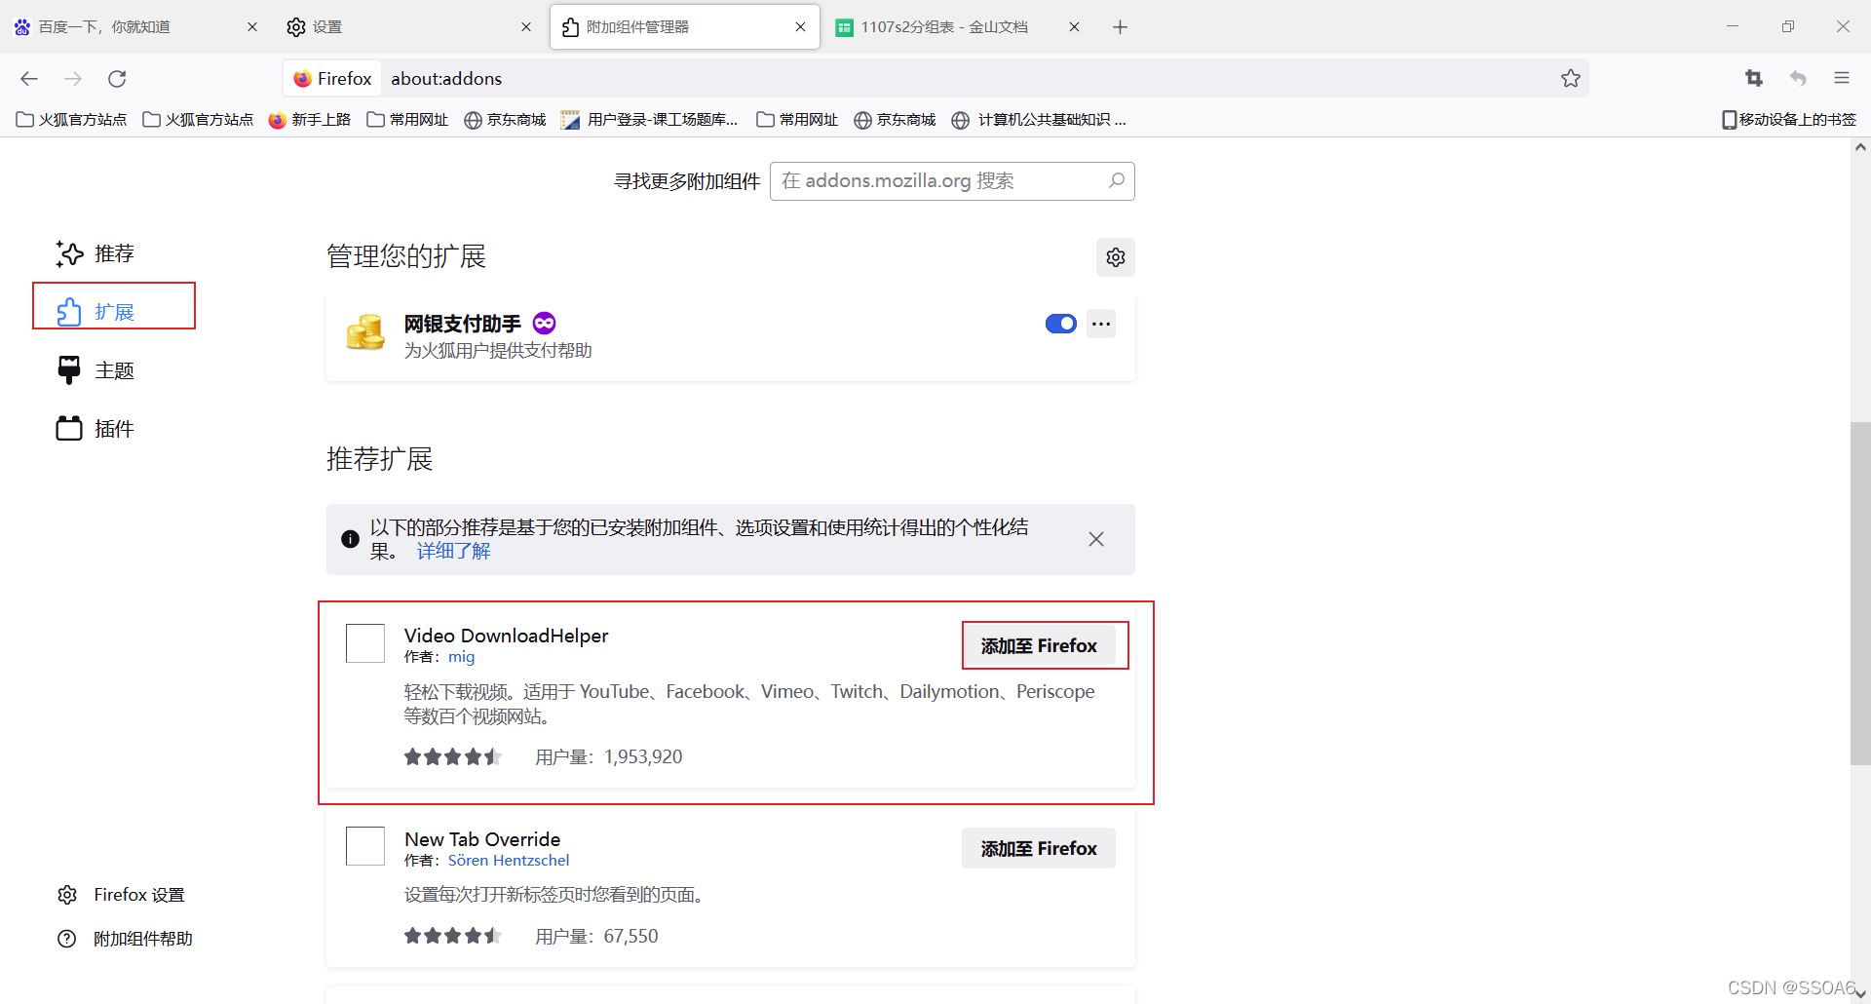Screen dimensions: 1871x1004
Task: Open the extensions gear settings menu
Action: [x=1116, y=257]
